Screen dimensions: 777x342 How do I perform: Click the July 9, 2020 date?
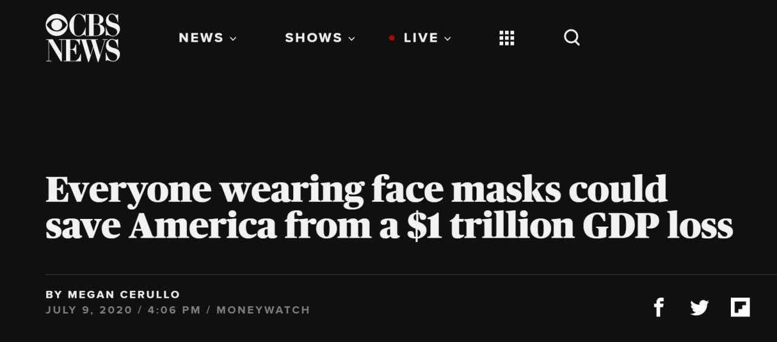click(88, 310)
